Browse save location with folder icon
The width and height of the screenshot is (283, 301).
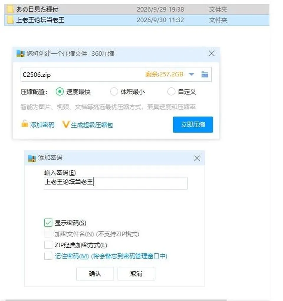[205, 74]
